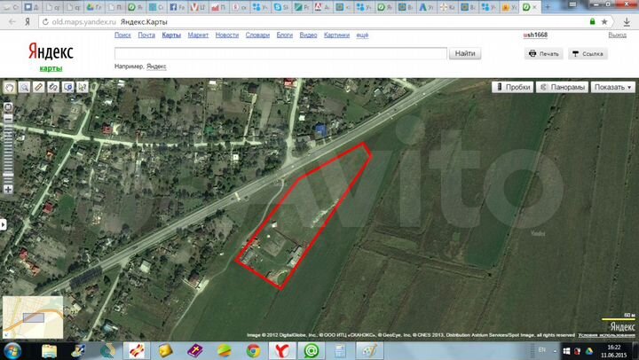Bookmark page with the star icon

[603, 21]
